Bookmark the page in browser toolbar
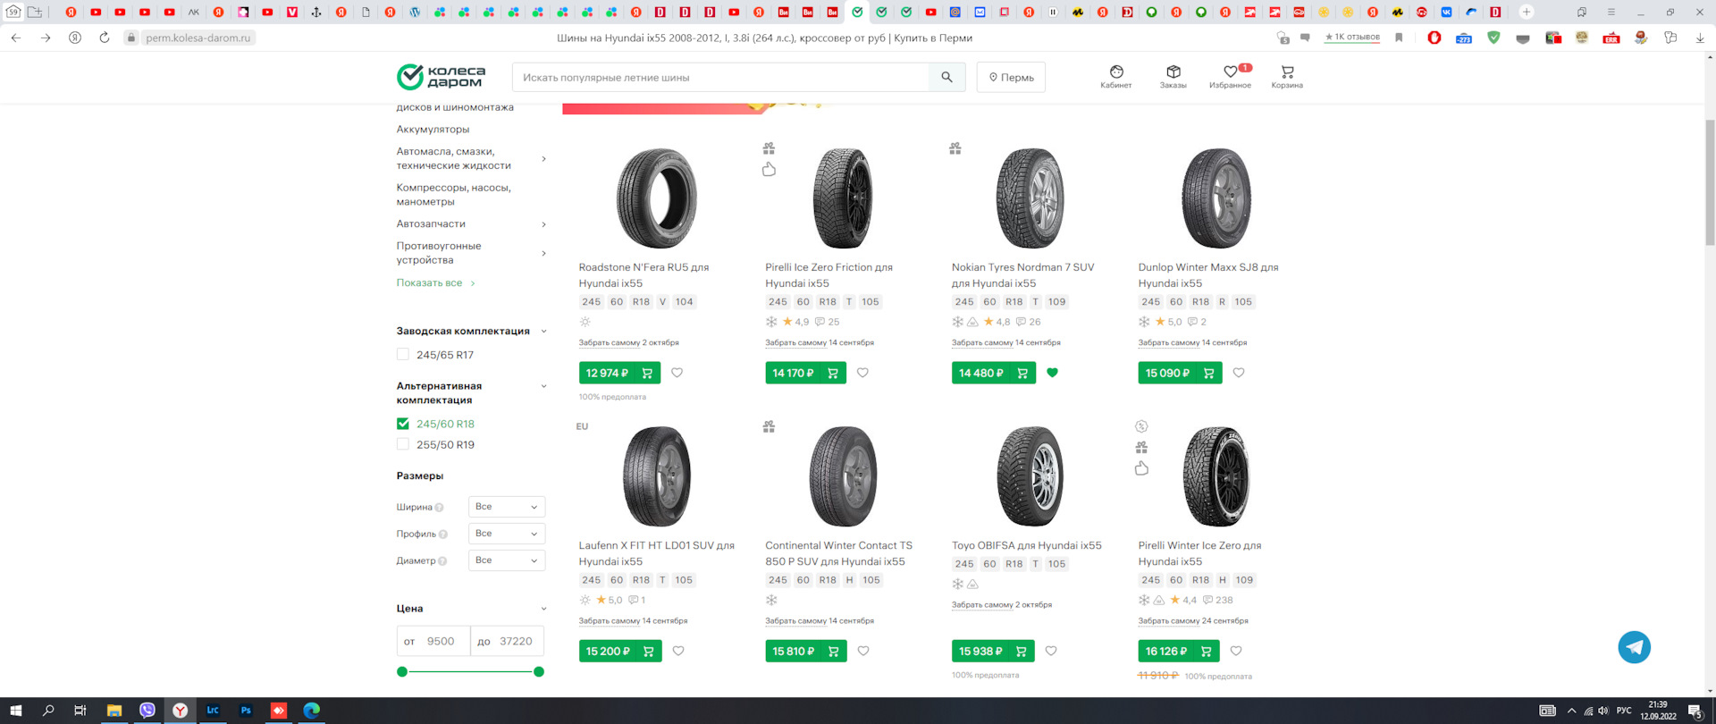This screenshot has height=724, width=1716. click(1399, 38)
